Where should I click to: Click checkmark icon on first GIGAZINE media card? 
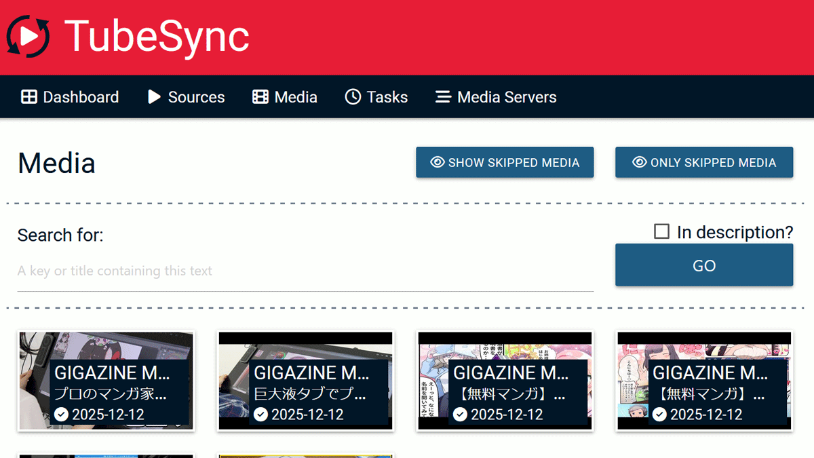coord(61,414)
